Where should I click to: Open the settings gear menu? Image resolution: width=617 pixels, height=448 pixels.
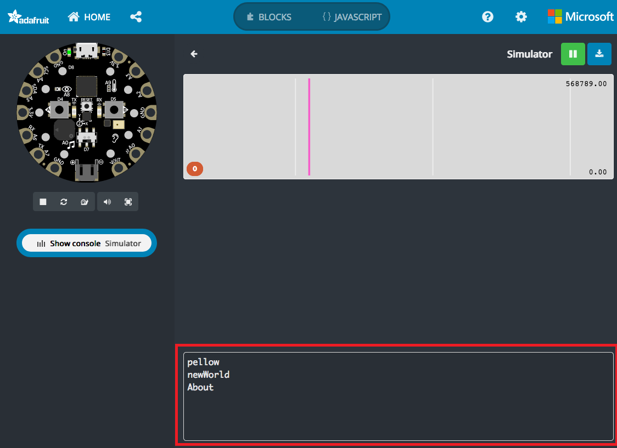coord(520,16)
